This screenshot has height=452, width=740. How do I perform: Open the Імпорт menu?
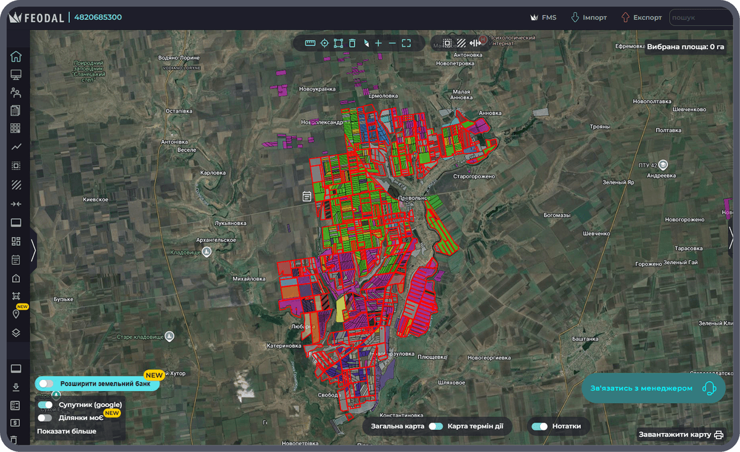[588, 17]
